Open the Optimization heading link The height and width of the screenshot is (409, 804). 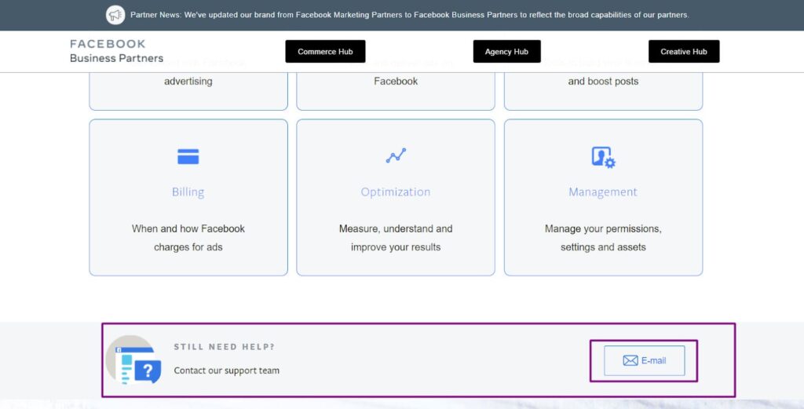396,192
